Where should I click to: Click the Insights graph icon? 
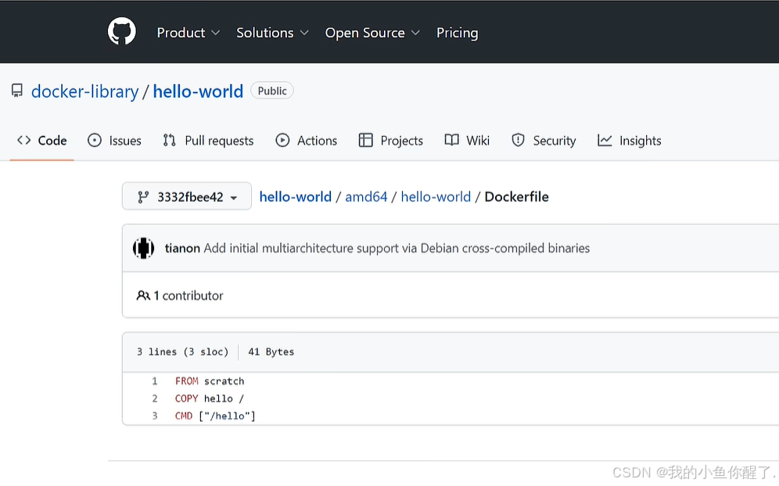coord(605,141)
